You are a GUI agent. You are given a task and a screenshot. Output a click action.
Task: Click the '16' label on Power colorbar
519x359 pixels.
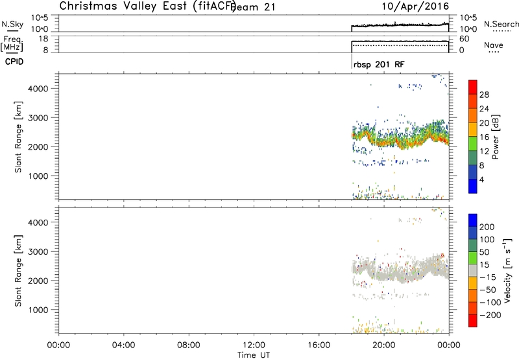point(484,137)
